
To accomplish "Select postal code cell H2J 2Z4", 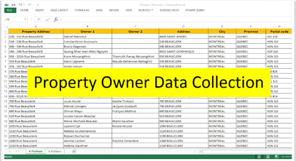I will [x=279, y=36].
